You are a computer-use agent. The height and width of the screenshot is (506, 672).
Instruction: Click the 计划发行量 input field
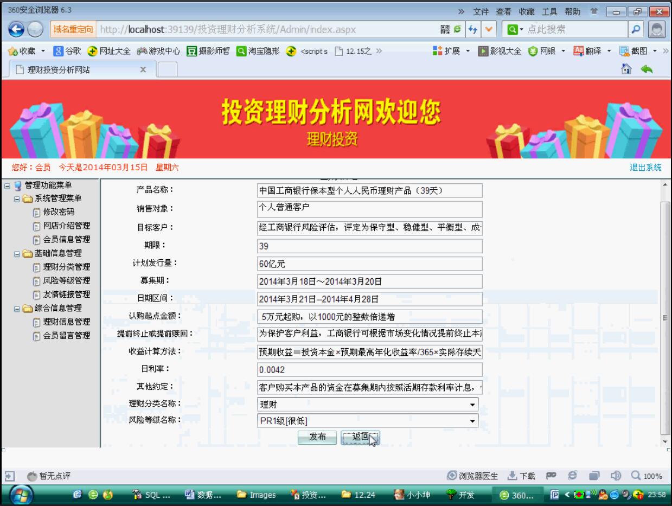370,264
